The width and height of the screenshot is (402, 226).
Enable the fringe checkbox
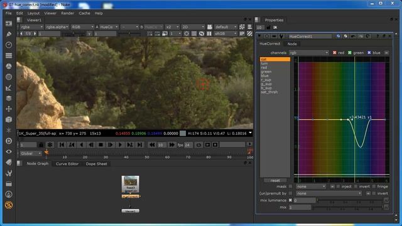(374, 186)
